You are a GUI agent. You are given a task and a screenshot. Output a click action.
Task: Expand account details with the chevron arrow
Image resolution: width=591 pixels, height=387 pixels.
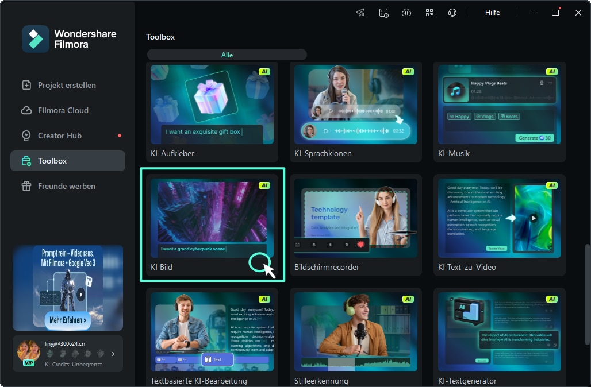(x=113, y=354)
